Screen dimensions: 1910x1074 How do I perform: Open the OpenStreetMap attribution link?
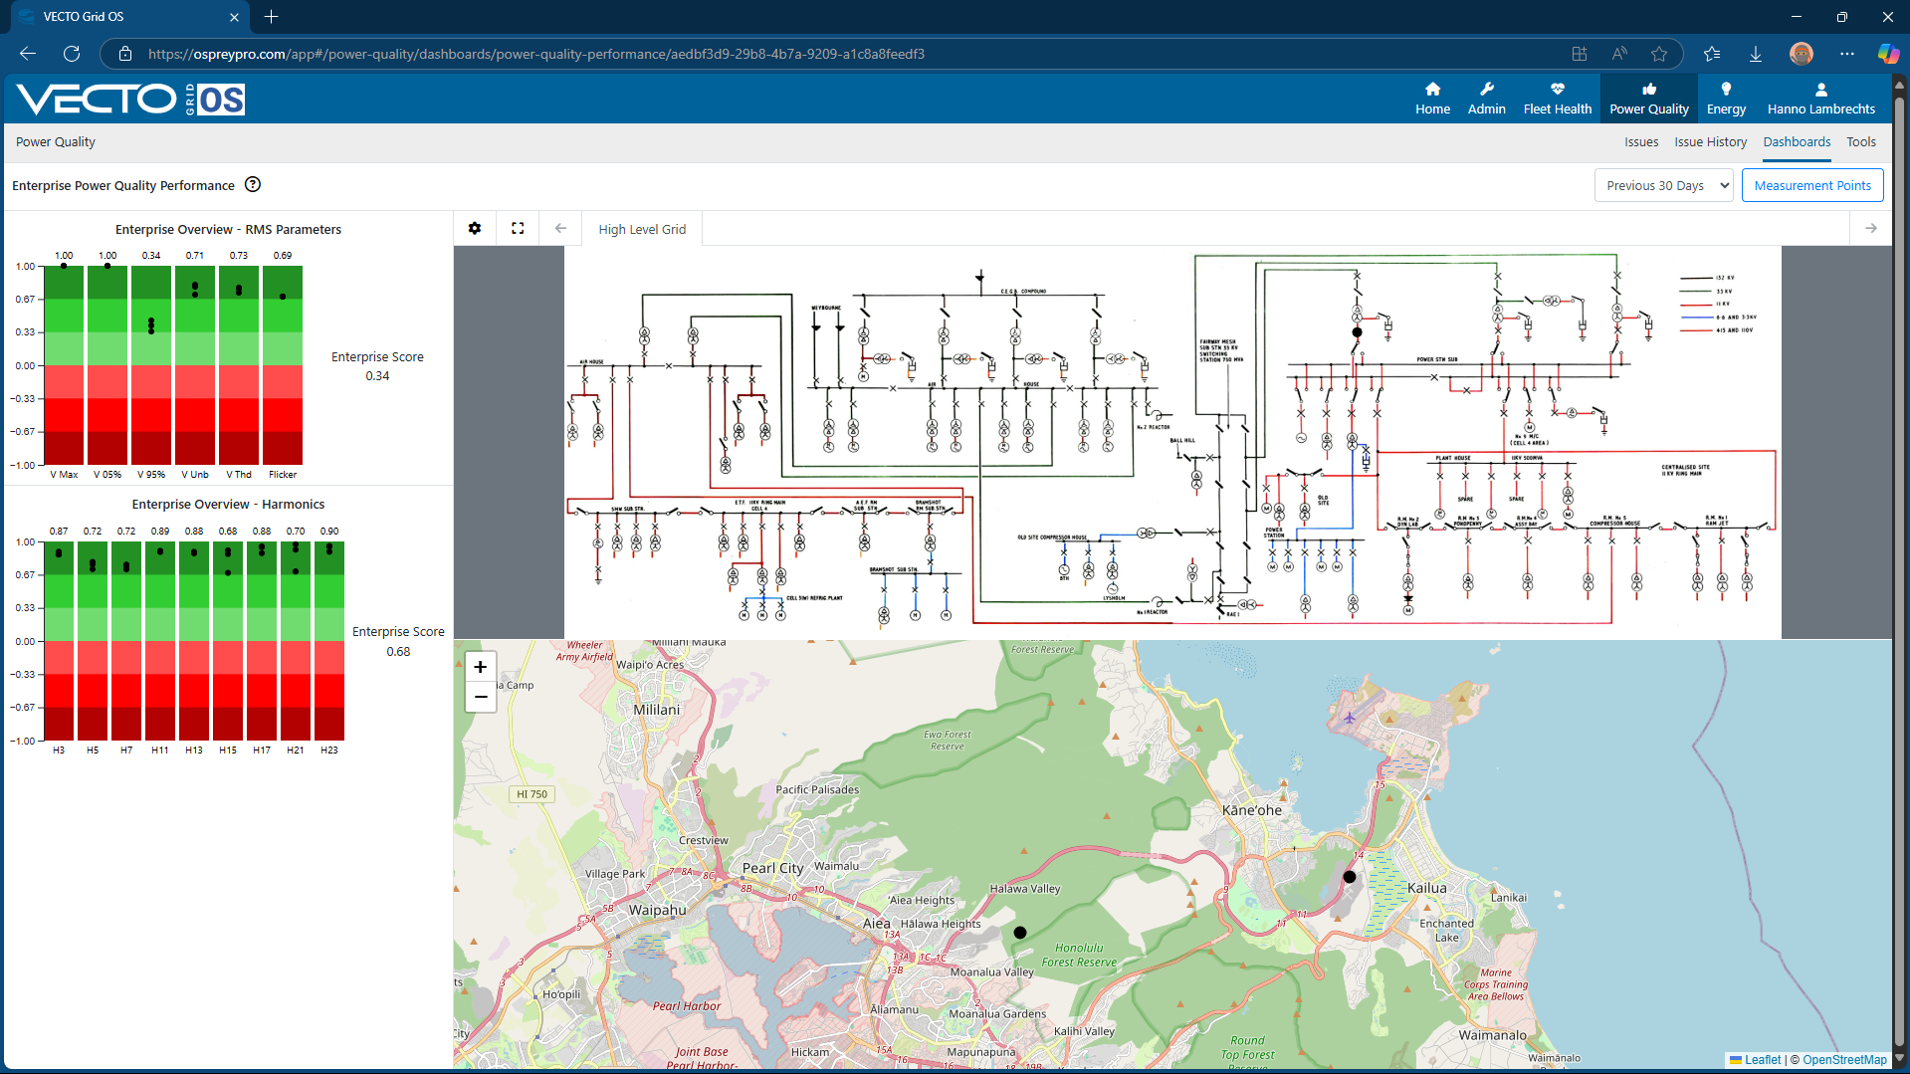(x=1843, y=1059)
